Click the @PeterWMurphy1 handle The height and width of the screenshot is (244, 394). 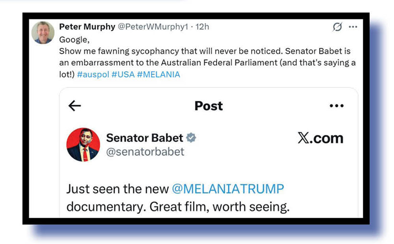point(152,27)
